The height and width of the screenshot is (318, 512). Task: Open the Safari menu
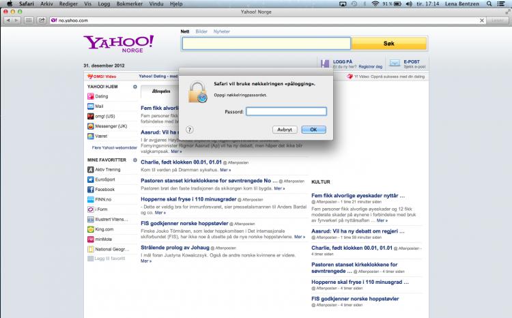[x=26, y=4]
